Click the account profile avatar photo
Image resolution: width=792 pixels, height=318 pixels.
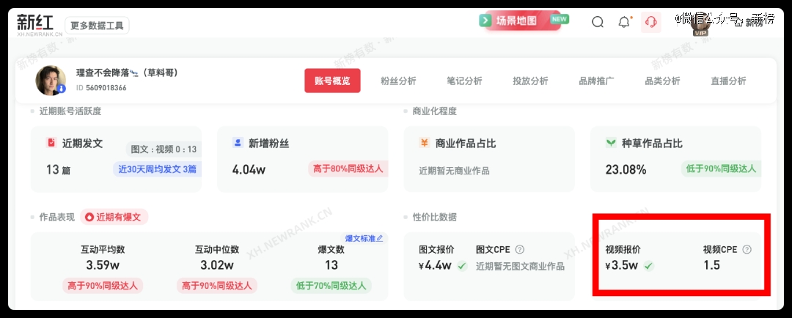pyautogui.click(x=51, y=81)
